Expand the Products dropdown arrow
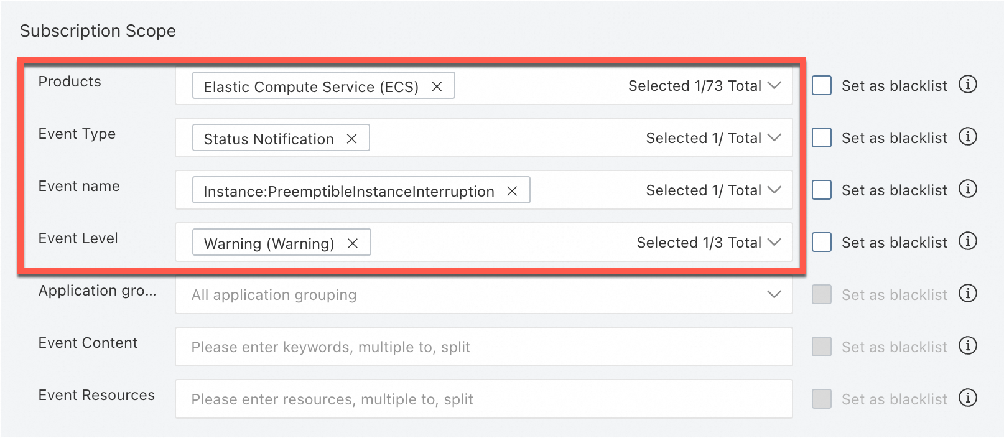The image size is (1004, 438). (774, 85)
